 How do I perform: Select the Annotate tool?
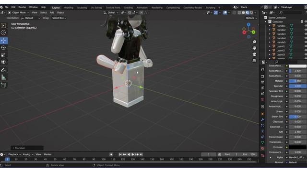click(x=3, y=70)
